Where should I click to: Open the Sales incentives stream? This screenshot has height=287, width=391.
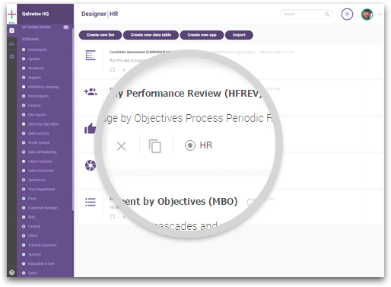click(x=41, y=171)
